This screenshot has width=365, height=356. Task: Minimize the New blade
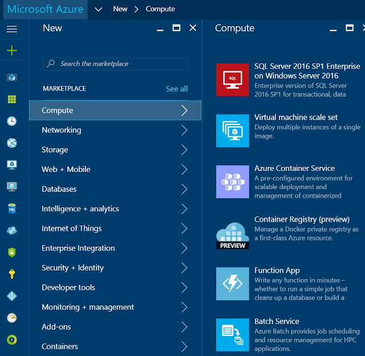pos(160,30)
